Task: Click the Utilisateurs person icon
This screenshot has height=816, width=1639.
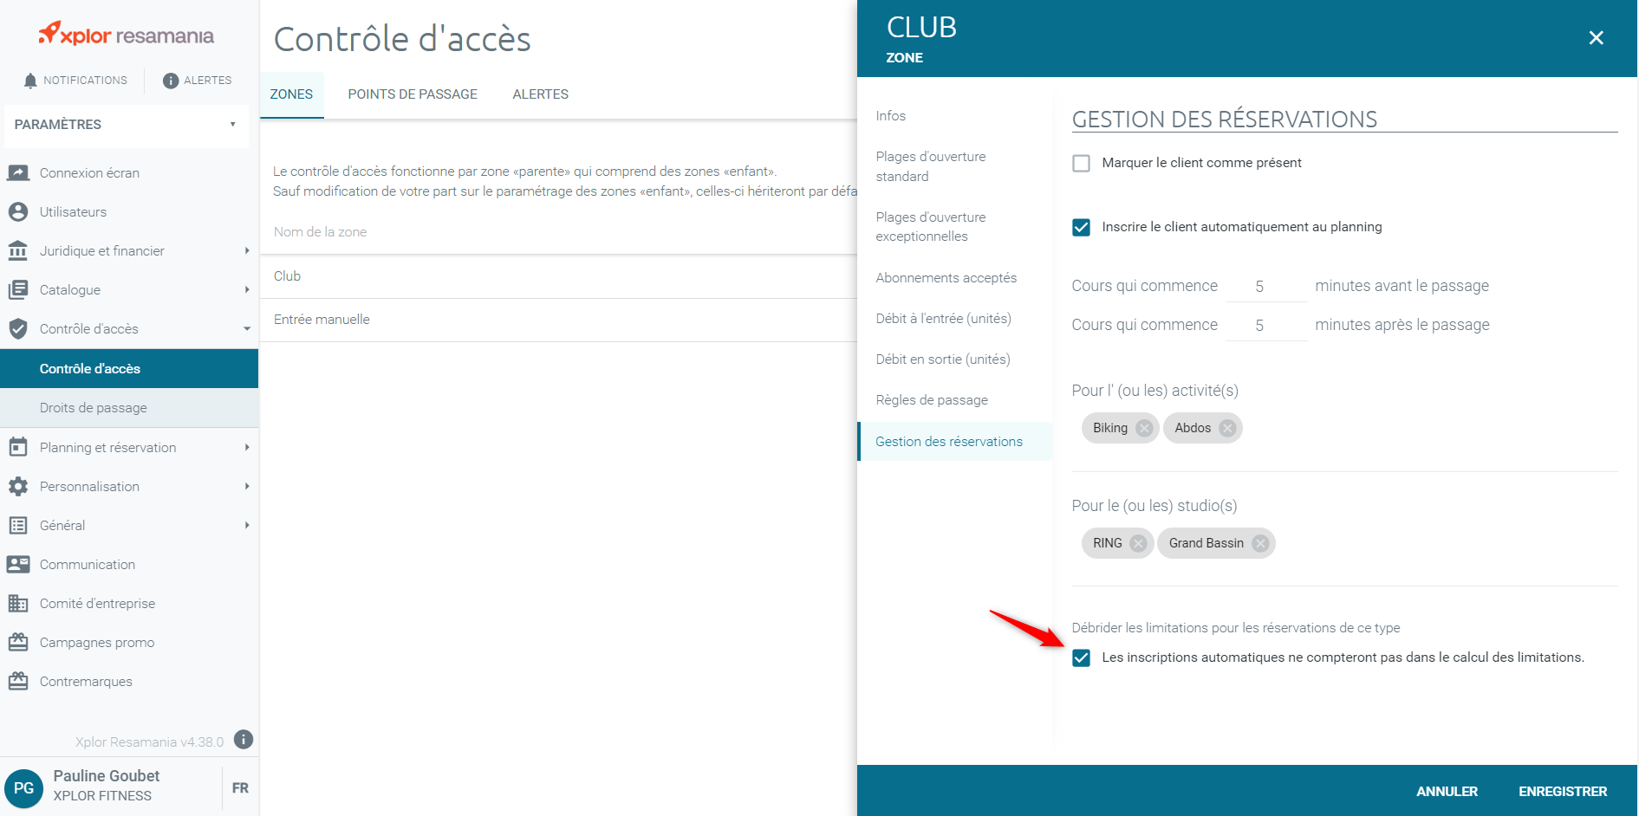Action: [x=18, y=211]
